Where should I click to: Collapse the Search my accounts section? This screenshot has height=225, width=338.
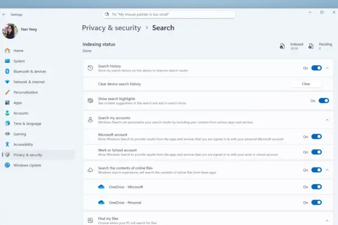pos(327,119)
